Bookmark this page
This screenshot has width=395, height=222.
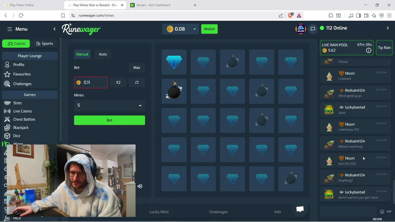pyautogui.click(x=63, y=15)
